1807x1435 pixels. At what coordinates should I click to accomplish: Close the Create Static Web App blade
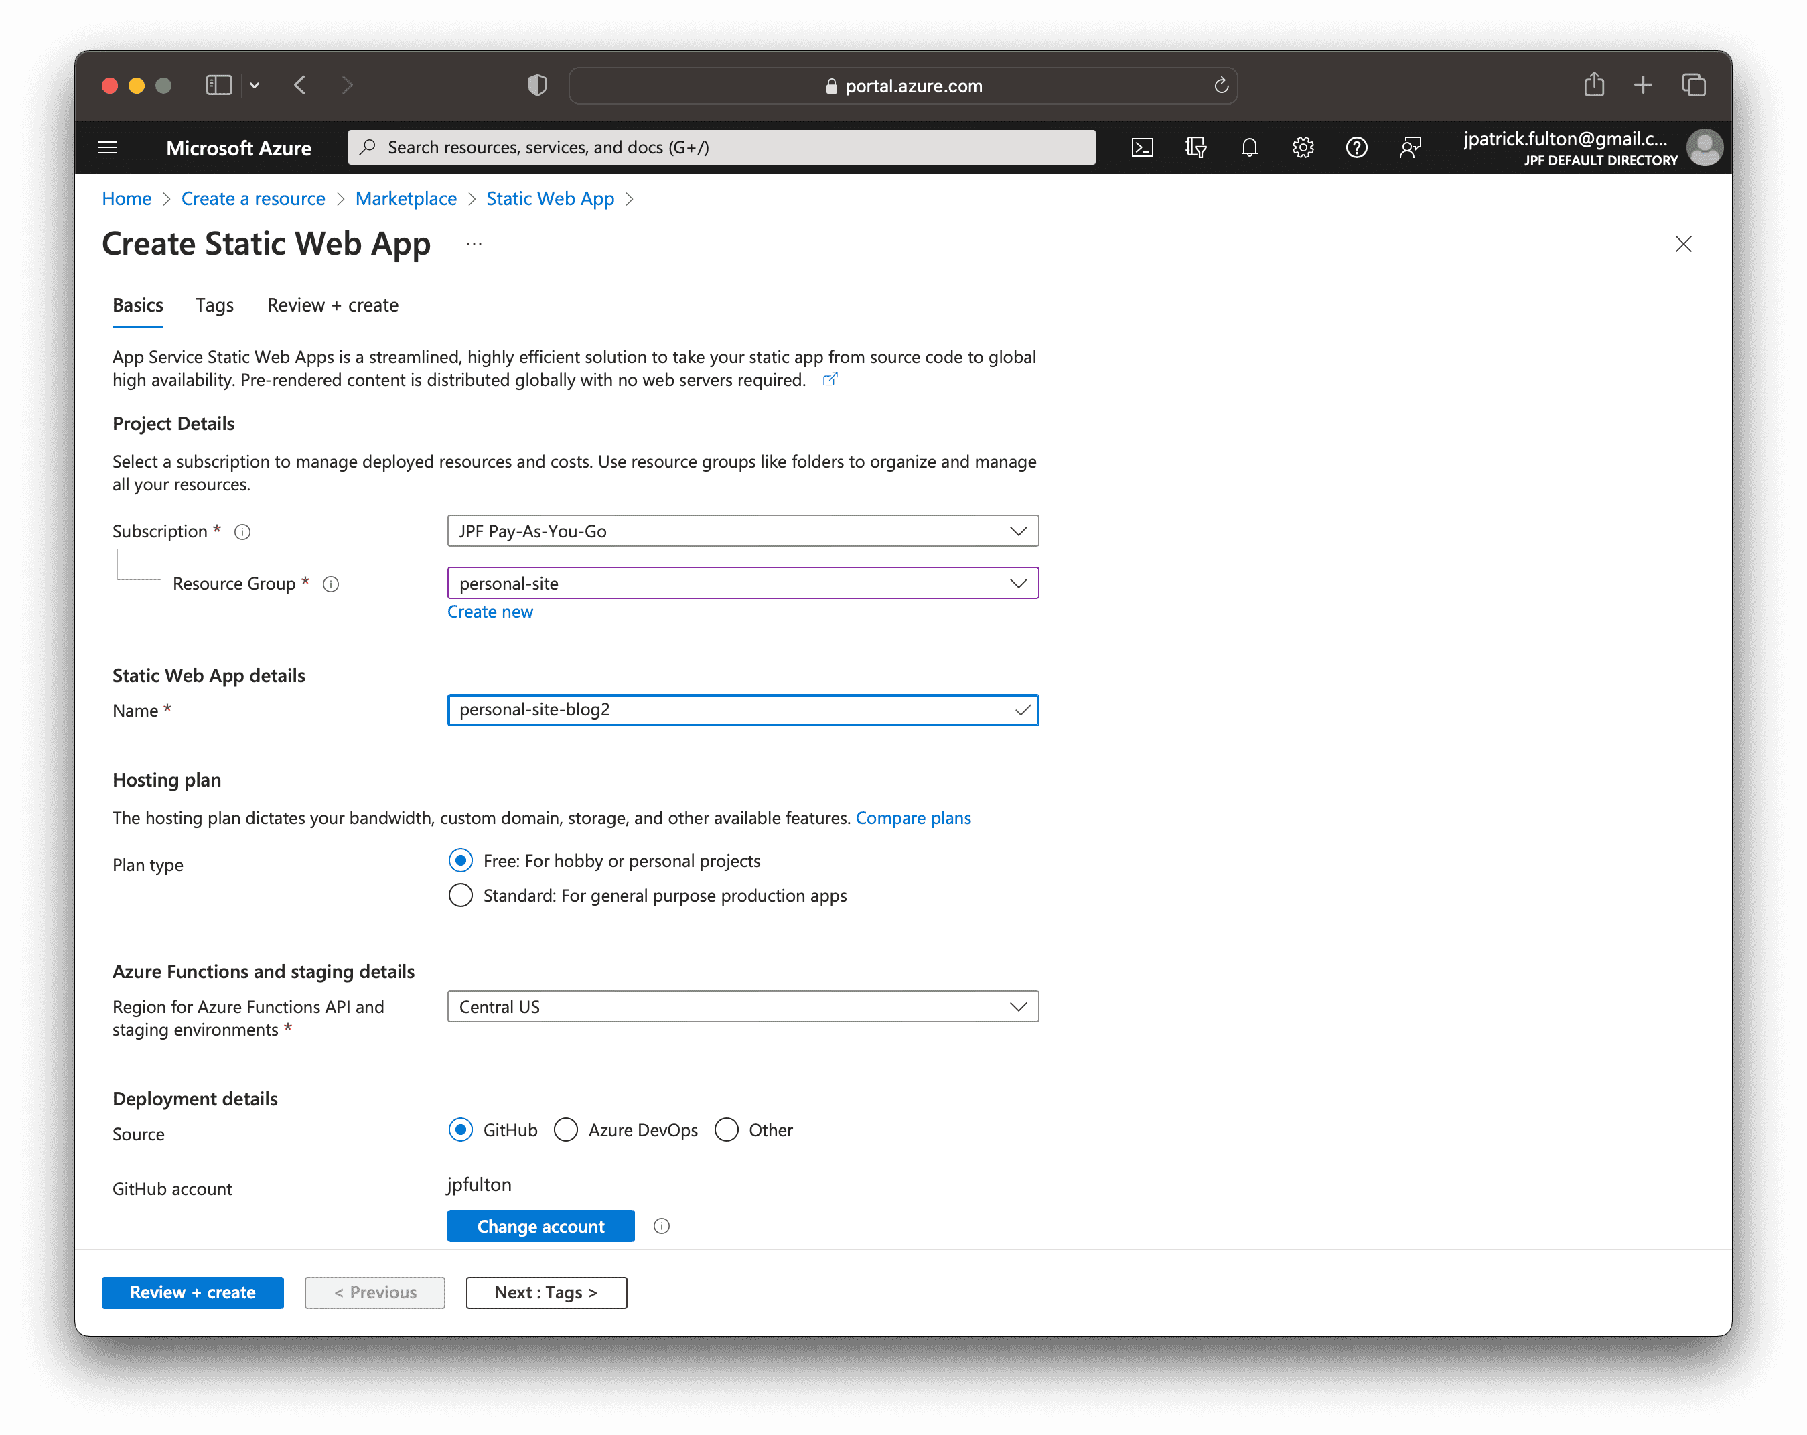pyautogui.click(x=1683, y=244)
